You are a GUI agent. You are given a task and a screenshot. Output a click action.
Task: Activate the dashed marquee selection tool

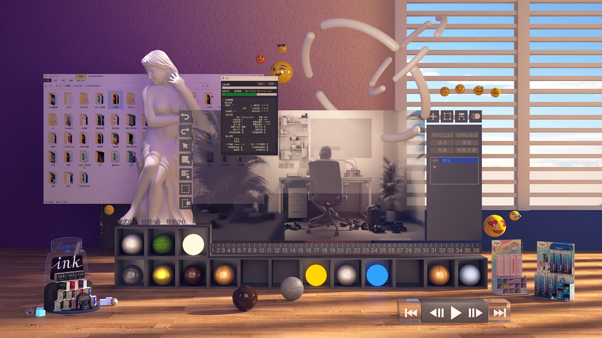pos(185,189)
